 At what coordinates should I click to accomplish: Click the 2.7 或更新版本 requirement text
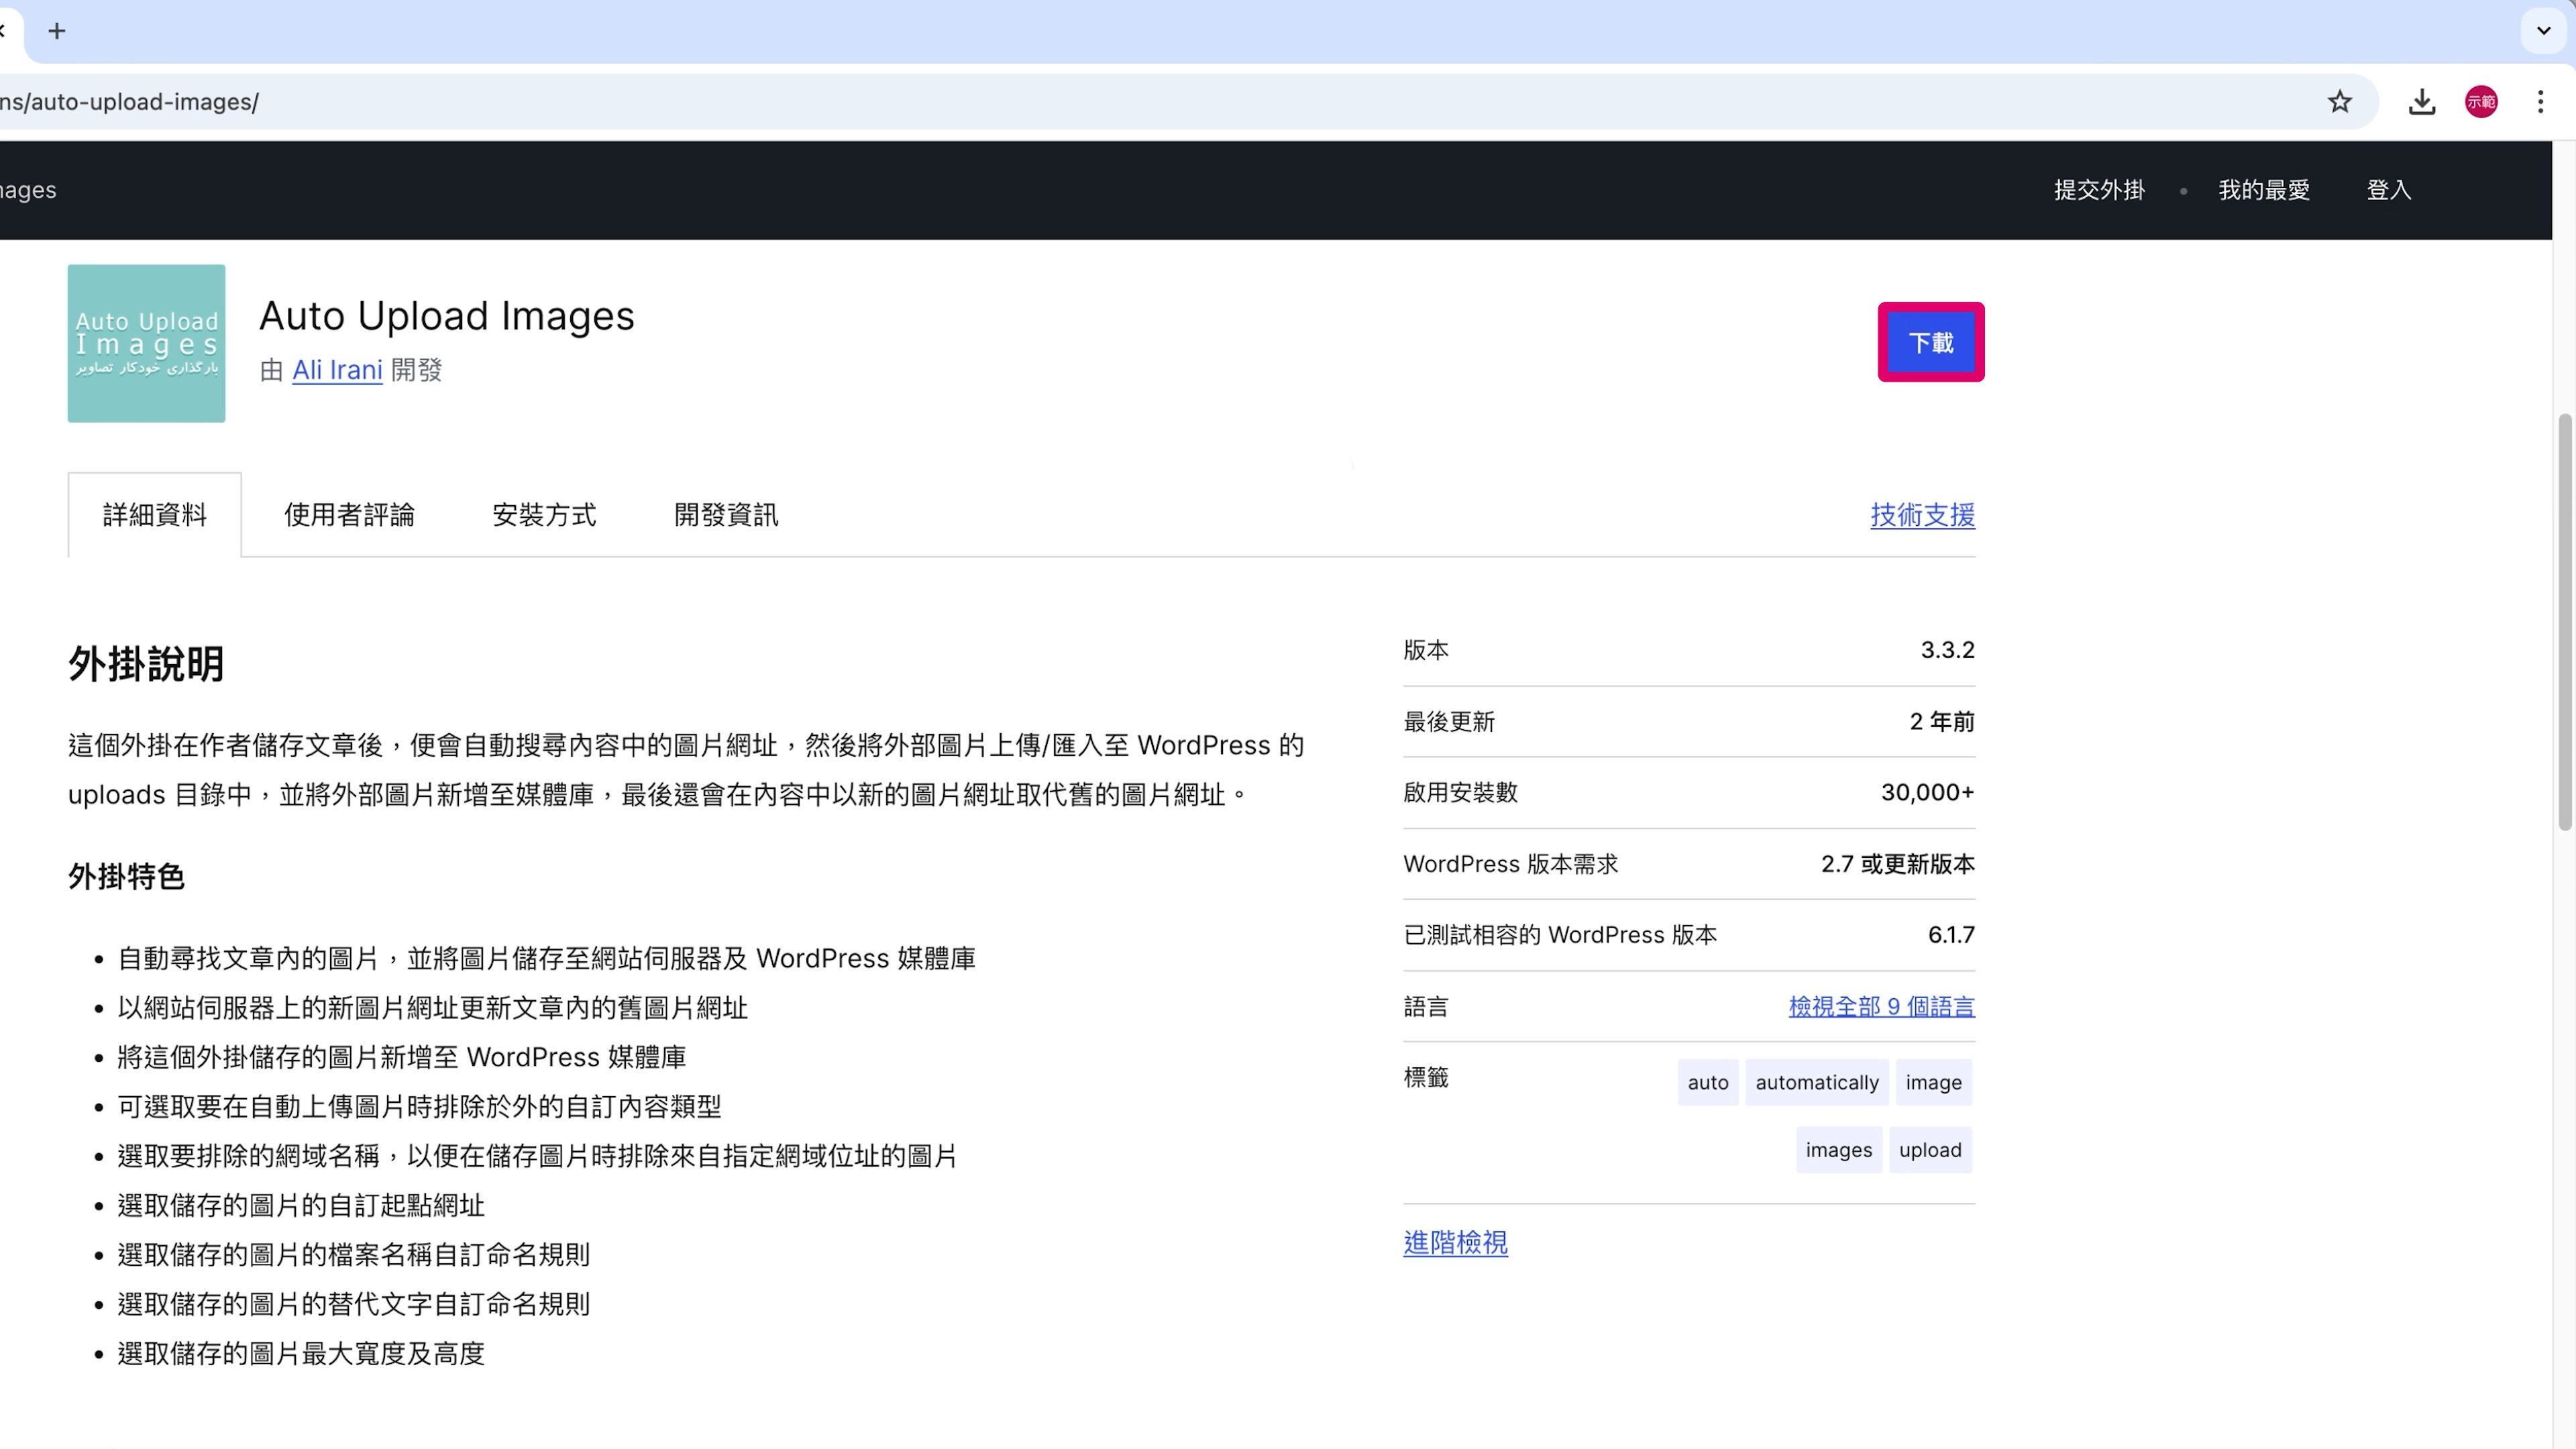pos(1897,864)
